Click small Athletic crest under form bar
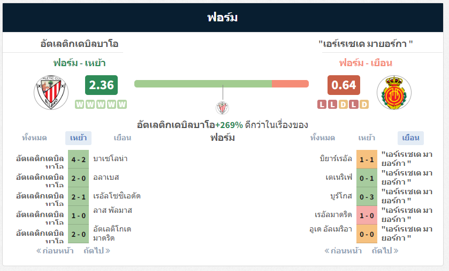The width and height of the screenshot is (449, 271). (222, 108)
